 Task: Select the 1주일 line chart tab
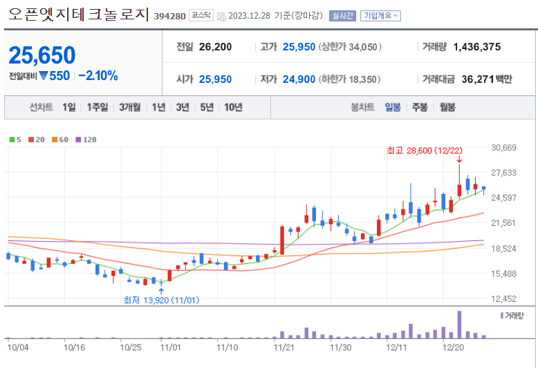tap(98, 107)
